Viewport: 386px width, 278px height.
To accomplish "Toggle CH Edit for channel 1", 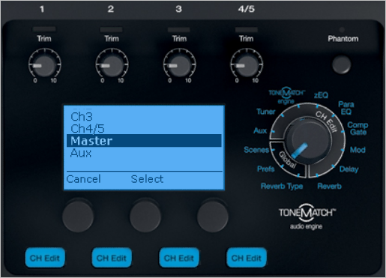I will pyautogui.click(x=45, y=258).
